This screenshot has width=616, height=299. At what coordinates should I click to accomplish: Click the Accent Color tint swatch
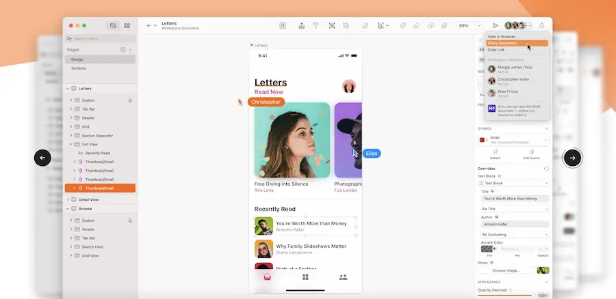pos(487,249)
